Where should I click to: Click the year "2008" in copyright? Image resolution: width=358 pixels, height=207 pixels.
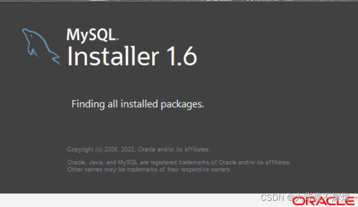pyautogui.click(x=111, y=150)
